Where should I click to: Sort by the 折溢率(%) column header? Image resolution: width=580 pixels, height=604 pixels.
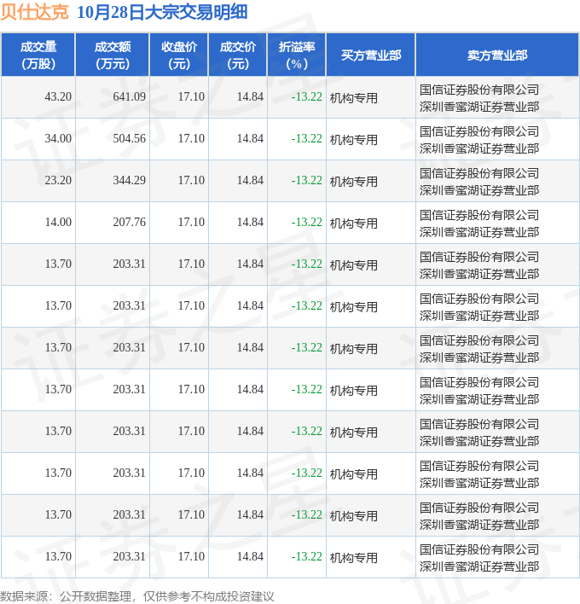296,55
